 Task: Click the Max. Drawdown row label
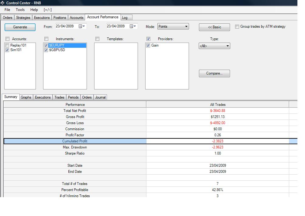tap(75, 147)
